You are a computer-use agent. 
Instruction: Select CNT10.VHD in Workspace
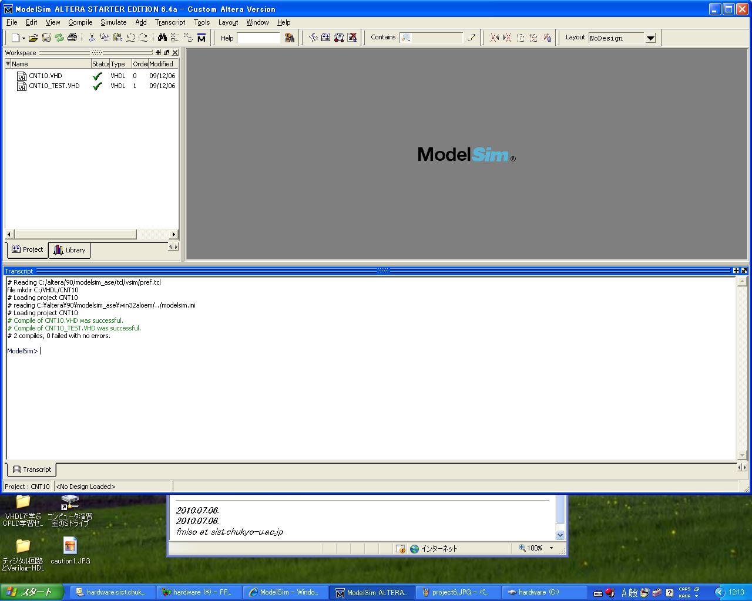pos(45,76)
